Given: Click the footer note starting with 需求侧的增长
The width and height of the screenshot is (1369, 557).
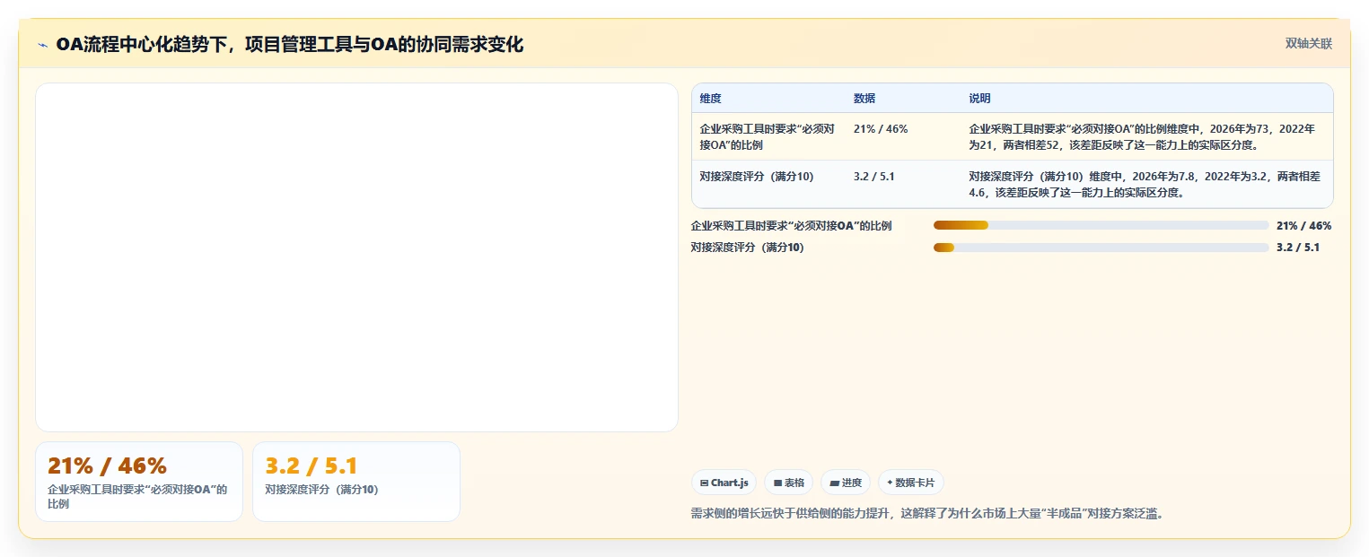Looking at the screenshot, I should (927, 514).
